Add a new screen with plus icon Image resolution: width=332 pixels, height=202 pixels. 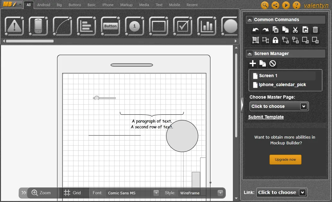coord(252,63)
